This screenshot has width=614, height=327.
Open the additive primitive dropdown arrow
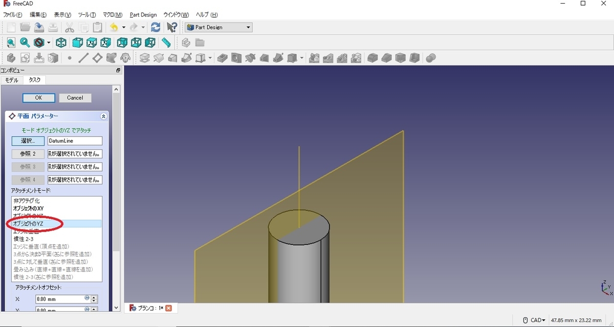click(210, 58)
